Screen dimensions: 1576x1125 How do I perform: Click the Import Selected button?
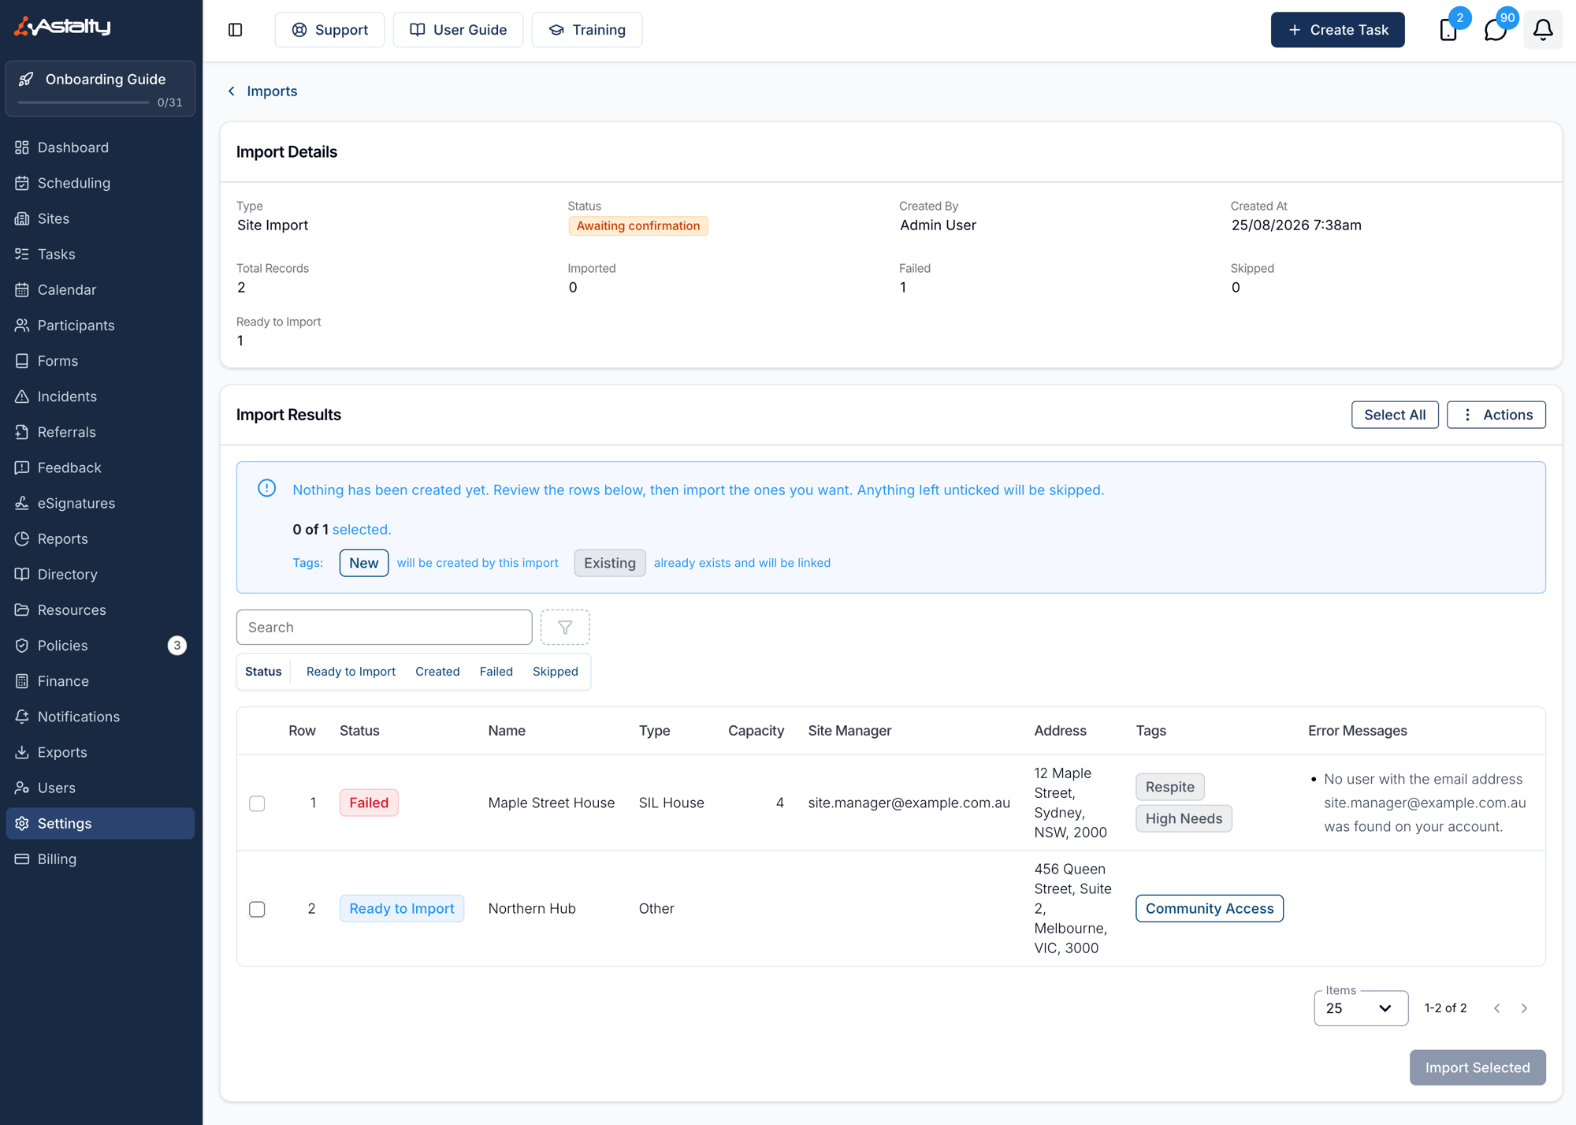tap(1477, 1067)
